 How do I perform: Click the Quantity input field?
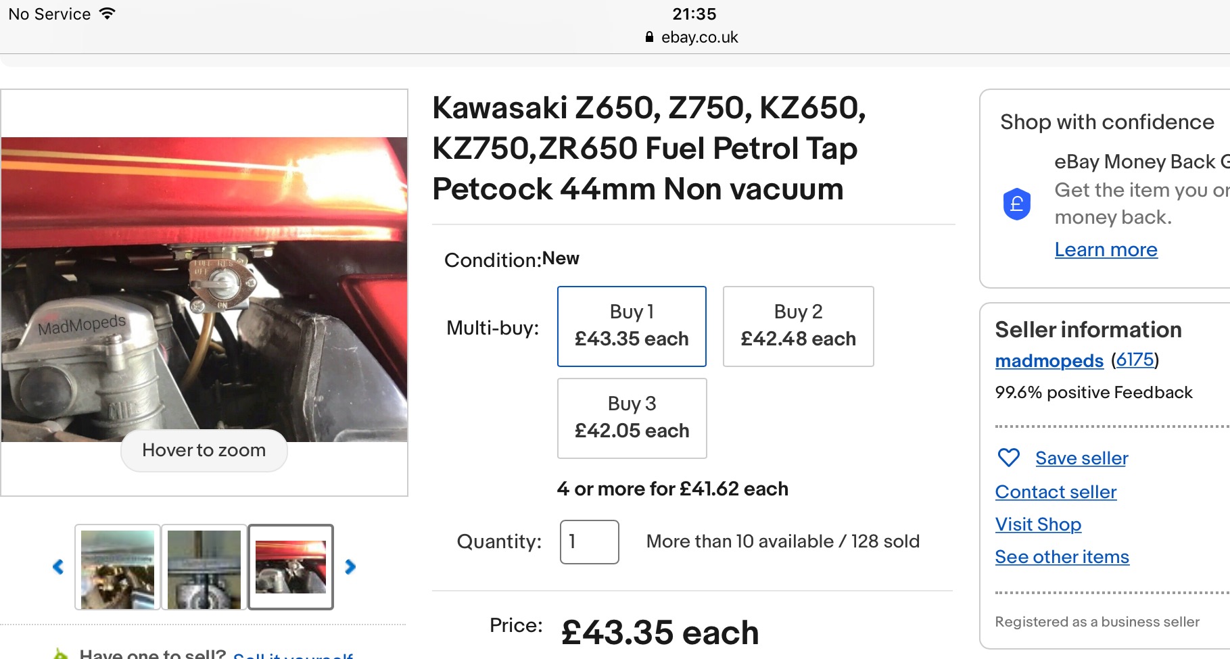click(589, 542)
